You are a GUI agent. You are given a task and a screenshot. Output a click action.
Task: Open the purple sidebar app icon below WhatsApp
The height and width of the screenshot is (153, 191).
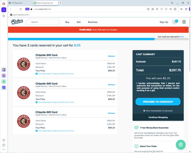pyautogui.click(x=4, y=88)
